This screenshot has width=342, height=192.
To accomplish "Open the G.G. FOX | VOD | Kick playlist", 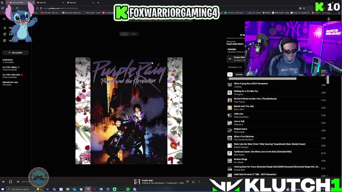I will pos(13,76).
